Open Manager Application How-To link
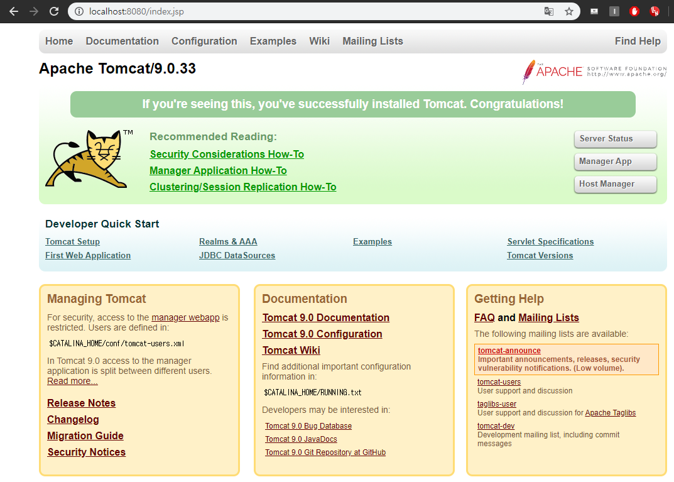The height and width of the screenshot is (482, 674). pos(218,171)
